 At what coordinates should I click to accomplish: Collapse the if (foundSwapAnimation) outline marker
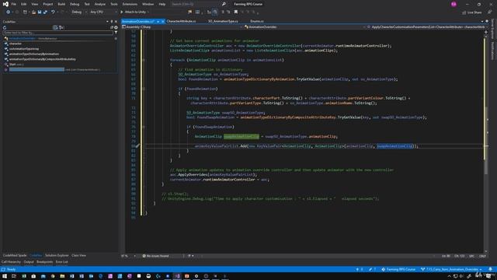143,127
